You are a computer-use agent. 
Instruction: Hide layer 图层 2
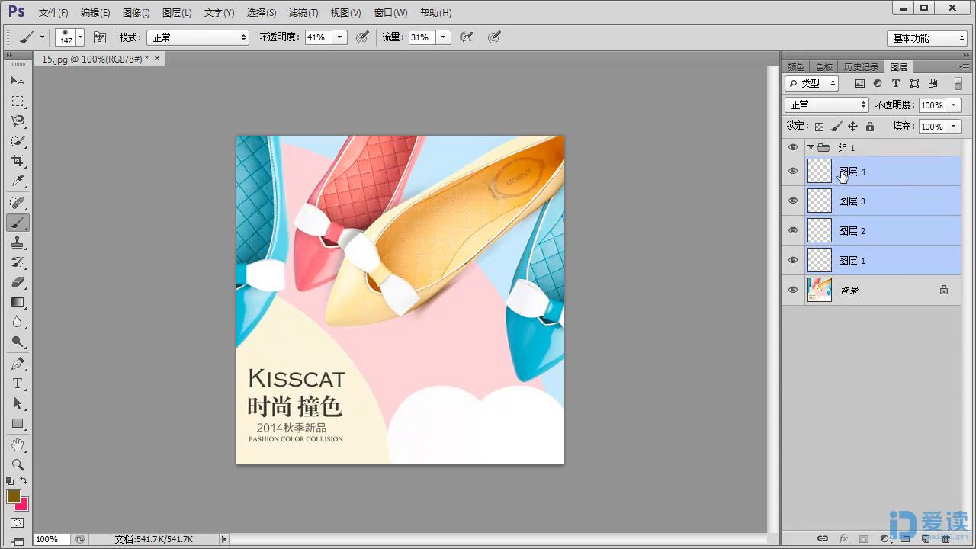(793, 230)
